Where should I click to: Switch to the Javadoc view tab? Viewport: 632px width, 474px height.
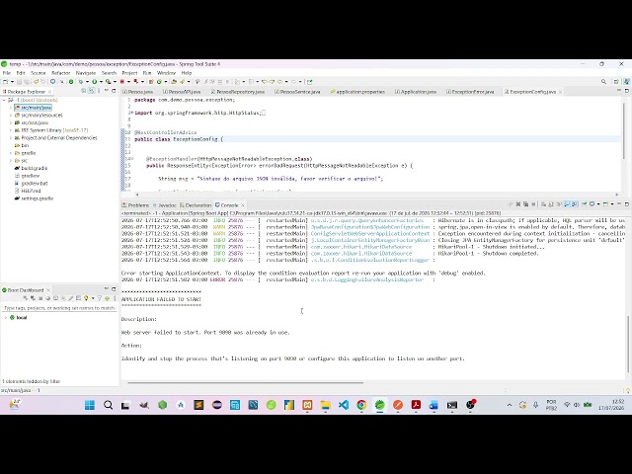coord(165,205)
